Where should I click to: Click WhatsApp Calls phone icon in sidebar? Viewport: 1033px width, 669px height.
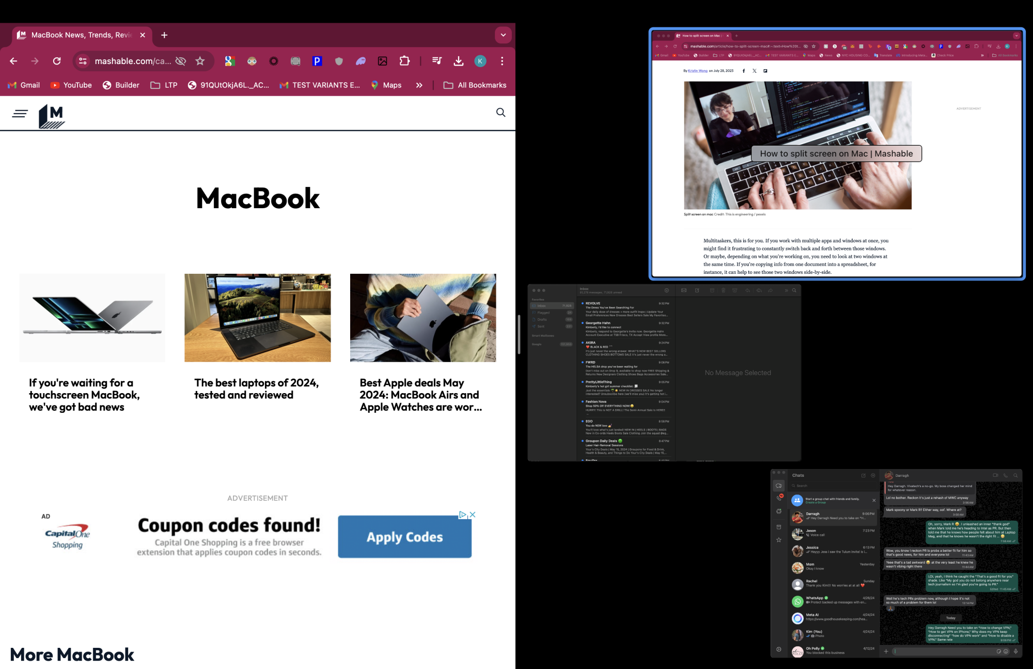pyautogui.click(x=779, y=498)
